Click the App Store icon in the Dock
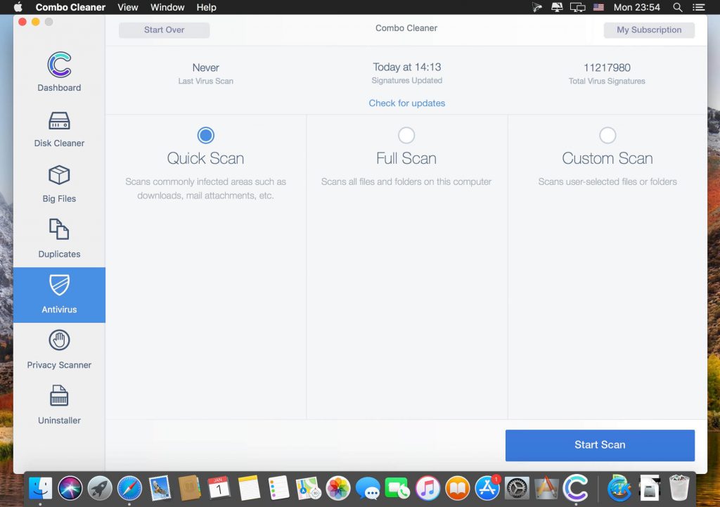Screen dimensions: 720x507 point(487,487)
